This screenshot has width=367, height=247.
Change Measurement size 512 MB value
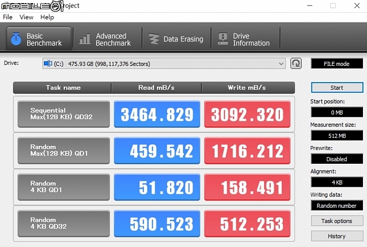337,135
